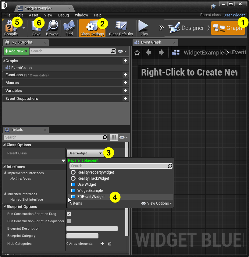Toggle Run Construction Script on Drag checkbox
The width and height of the screenshot is (249, 257).
pyautogui.click(x=69, y=214)
